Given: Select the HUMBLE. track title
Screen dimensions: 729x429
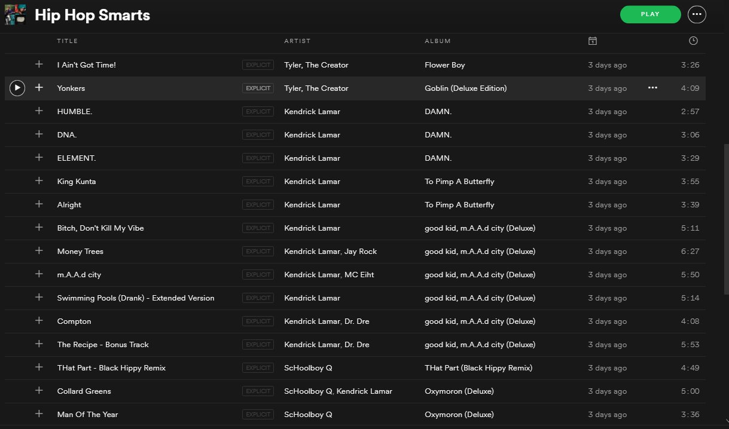Looking at the screenshot, I should 75,112.
